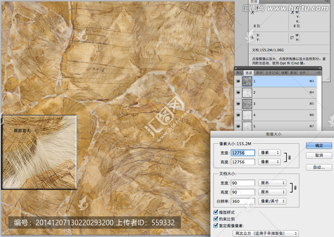Uncheck the 约束比例 checkbox

tap(215, 219)
